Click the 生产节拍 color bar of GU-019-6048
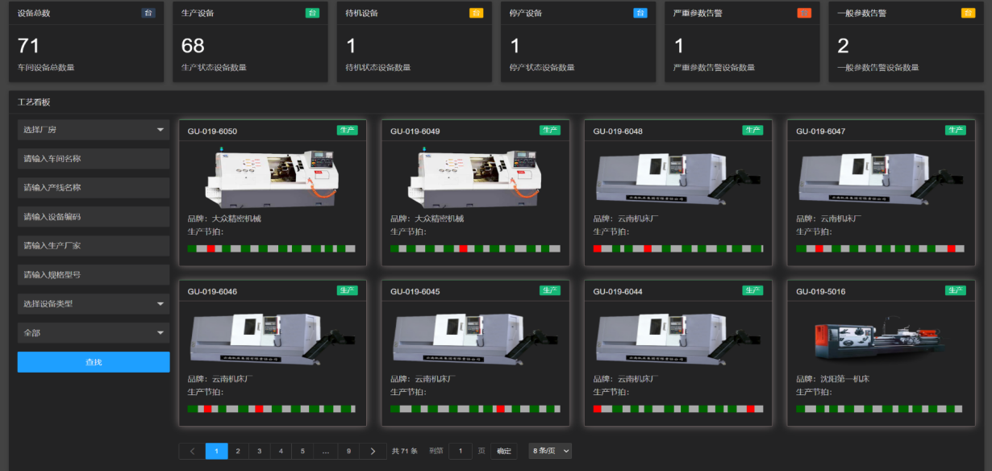Screen dimensions: 992x471 (x=677, y=248)
